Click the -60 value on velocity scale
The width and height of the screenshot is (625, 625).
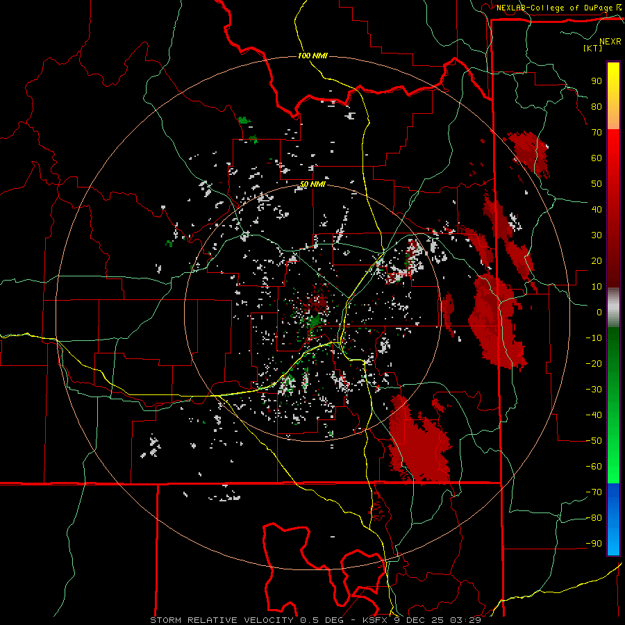point(594,467)
